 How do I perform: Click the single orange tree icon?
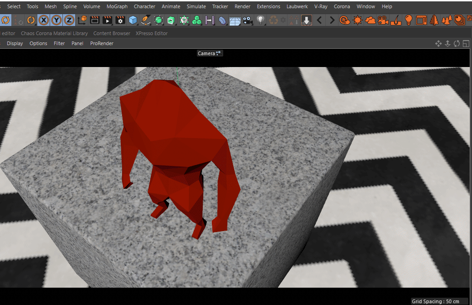(x=434, y=20)
